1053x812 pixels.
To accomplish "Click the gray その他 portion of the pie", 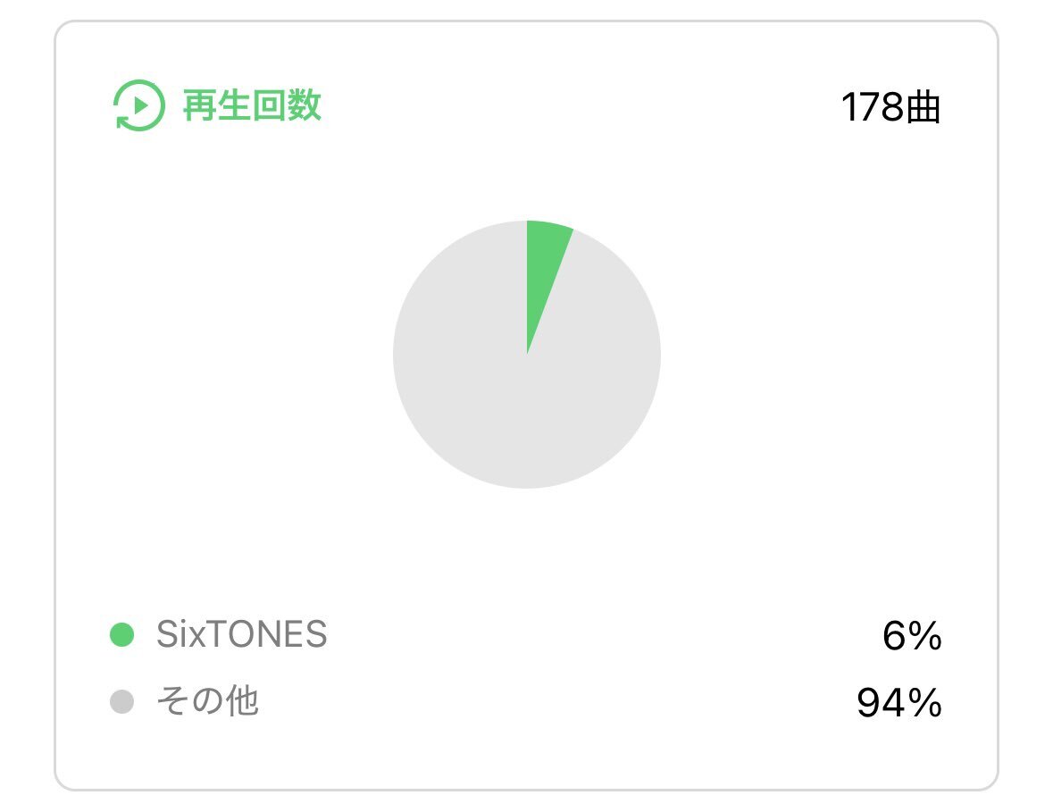I will [510, 389].
